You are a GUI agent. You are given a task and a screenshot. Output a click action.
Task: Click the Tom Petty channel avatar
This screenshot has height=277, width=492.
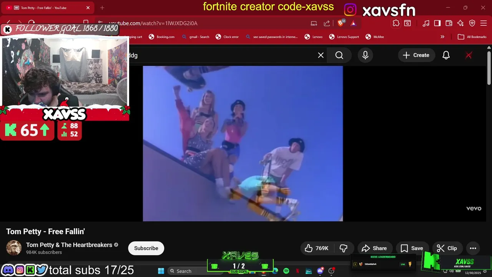[14, 248]
